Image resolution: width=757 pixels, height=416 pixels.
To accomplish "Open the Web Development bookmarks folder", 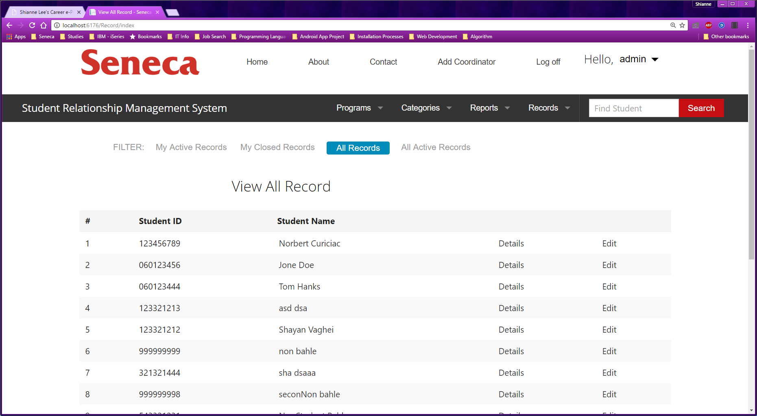I will click(x=433, y=37).
